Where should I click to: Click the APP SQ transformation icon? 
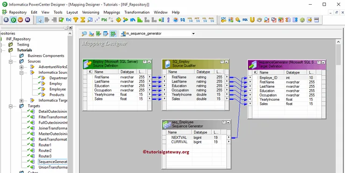[197, 20]
